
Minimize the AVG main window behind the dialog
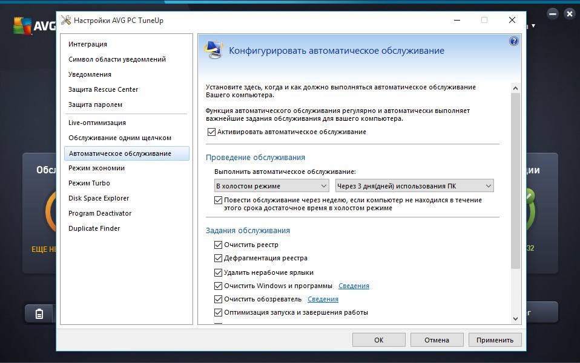coord(553,14)
